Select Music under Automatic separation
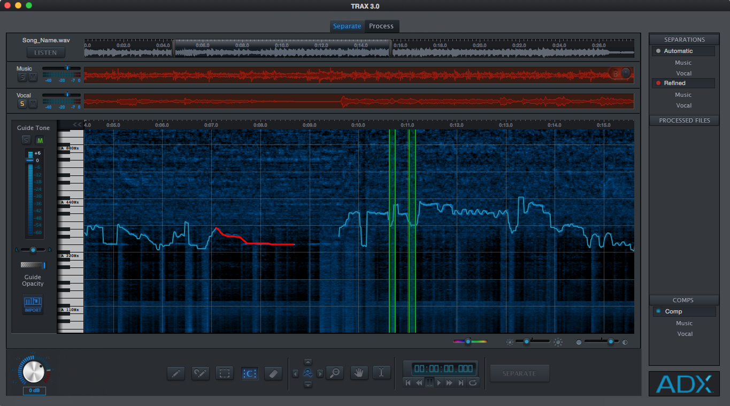The height and width of the screenshot is (406, 730). (x=683, y=63)
